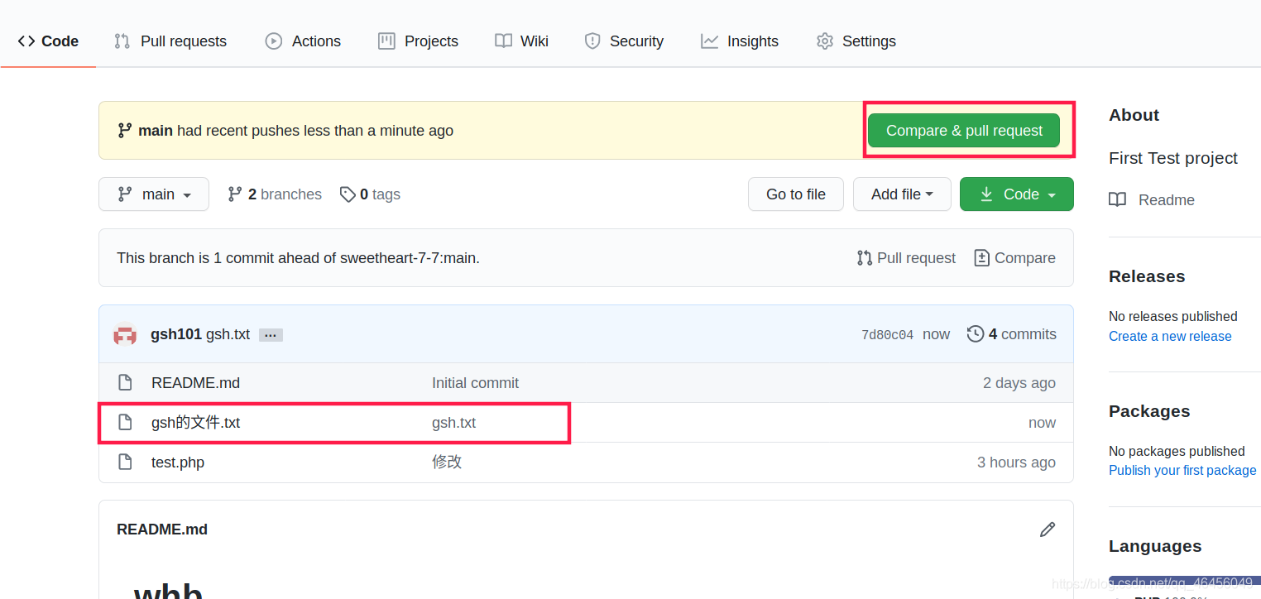Click the Compare link in branch notice

[x=1015, y=258]
